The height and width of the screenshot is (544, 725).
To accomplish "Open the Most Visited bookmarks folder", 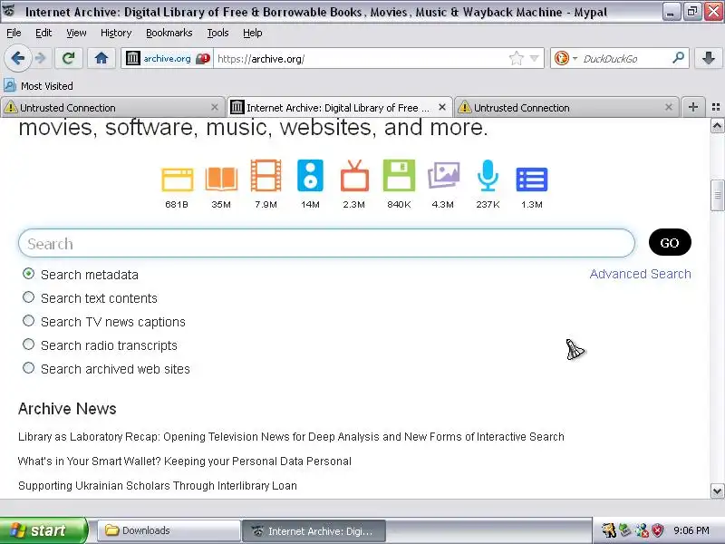I will pyautogui.click(x=39, y=86).
